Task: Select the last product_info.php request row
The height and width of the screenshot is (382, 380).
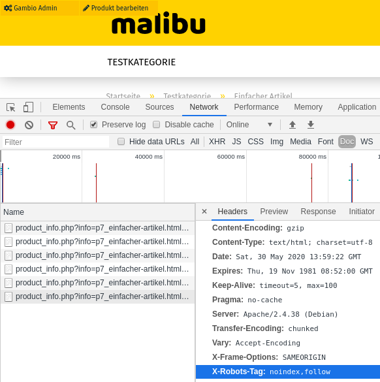Action: [97, 296]
